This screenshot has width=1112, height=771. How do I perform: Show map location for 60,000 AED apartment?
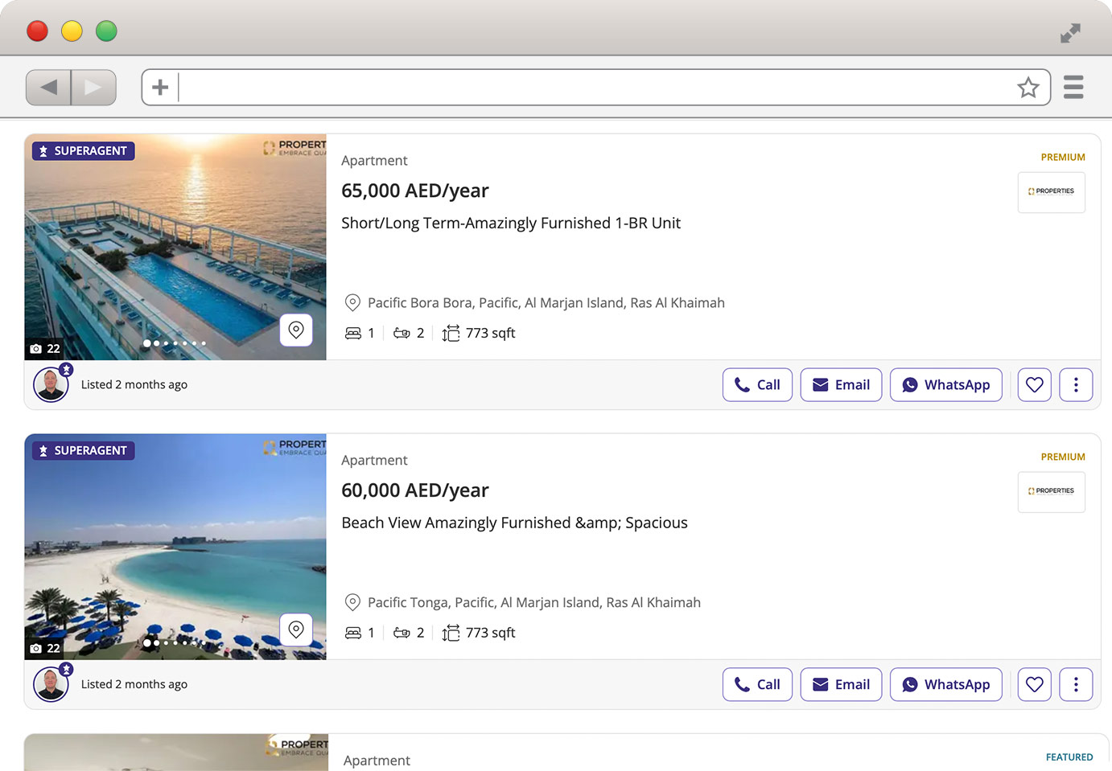(x=296, y=630)
